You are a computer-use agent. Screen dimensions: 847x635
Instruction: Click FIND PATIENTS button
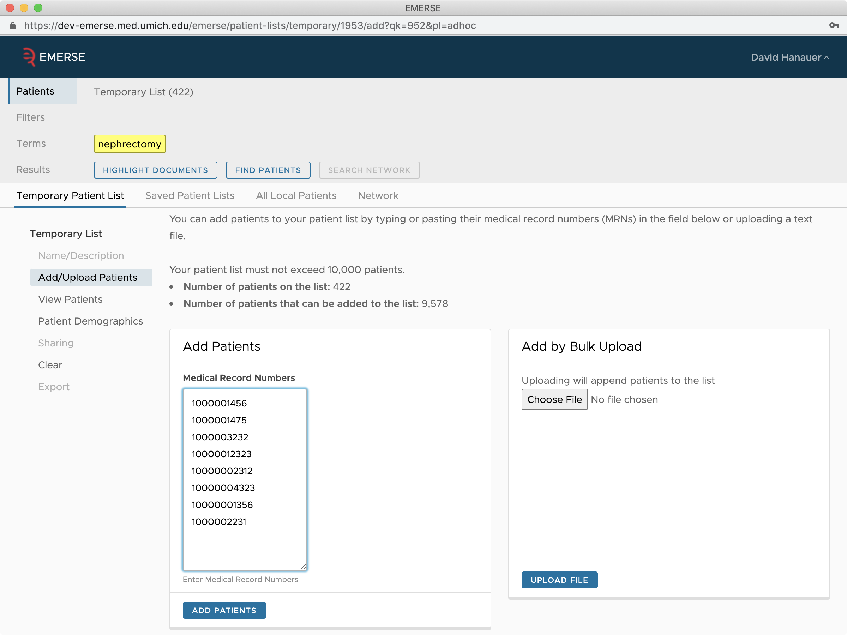pyautogui.click(x=268, y=170)
